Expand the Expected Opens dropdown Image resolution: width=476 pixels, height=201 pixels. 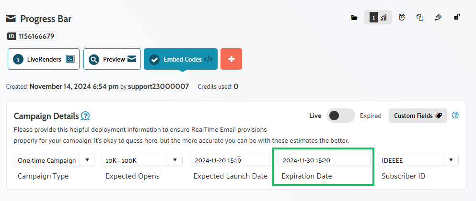142,160
